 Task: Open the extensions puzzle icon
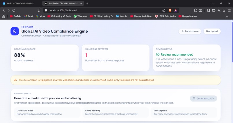pyautogui.click(x=195, y=10)
